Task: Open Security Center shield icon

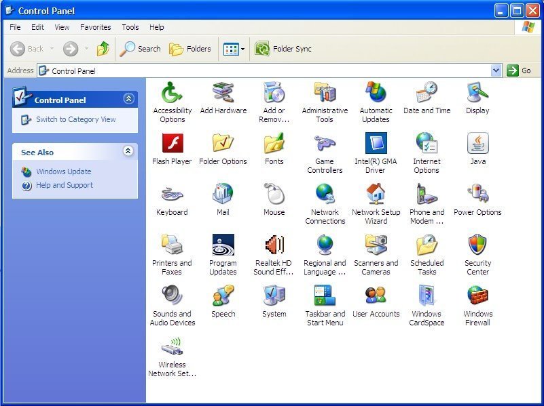Action: point(477,245)
